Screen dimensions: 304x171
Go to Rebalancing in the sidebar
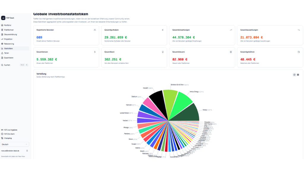click(x=9, y=44)
